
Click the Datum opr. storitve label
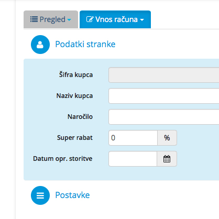click(x=63, y=159)
